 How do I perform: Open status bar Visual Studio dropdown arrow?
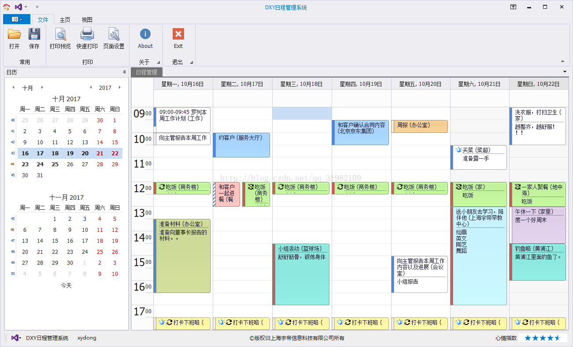[x=20, y=338]
